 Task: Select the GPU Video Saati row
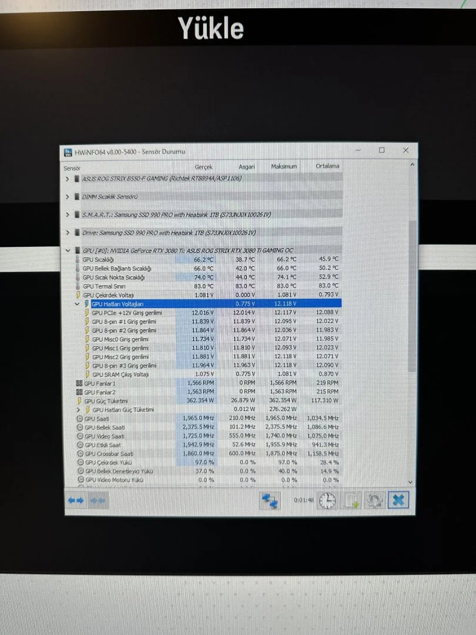[207, 436]
